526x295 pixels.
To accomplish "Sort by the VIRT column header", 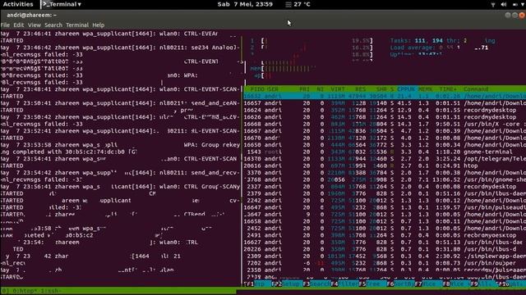I will (x=338, y=89).
